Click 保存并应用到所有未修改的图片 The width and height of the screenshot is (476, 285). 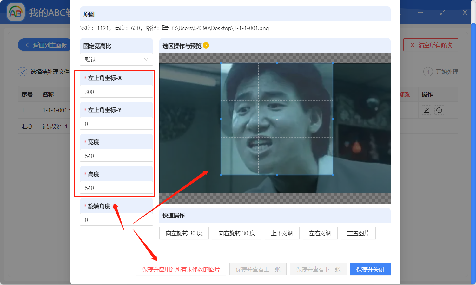point(181,269)
